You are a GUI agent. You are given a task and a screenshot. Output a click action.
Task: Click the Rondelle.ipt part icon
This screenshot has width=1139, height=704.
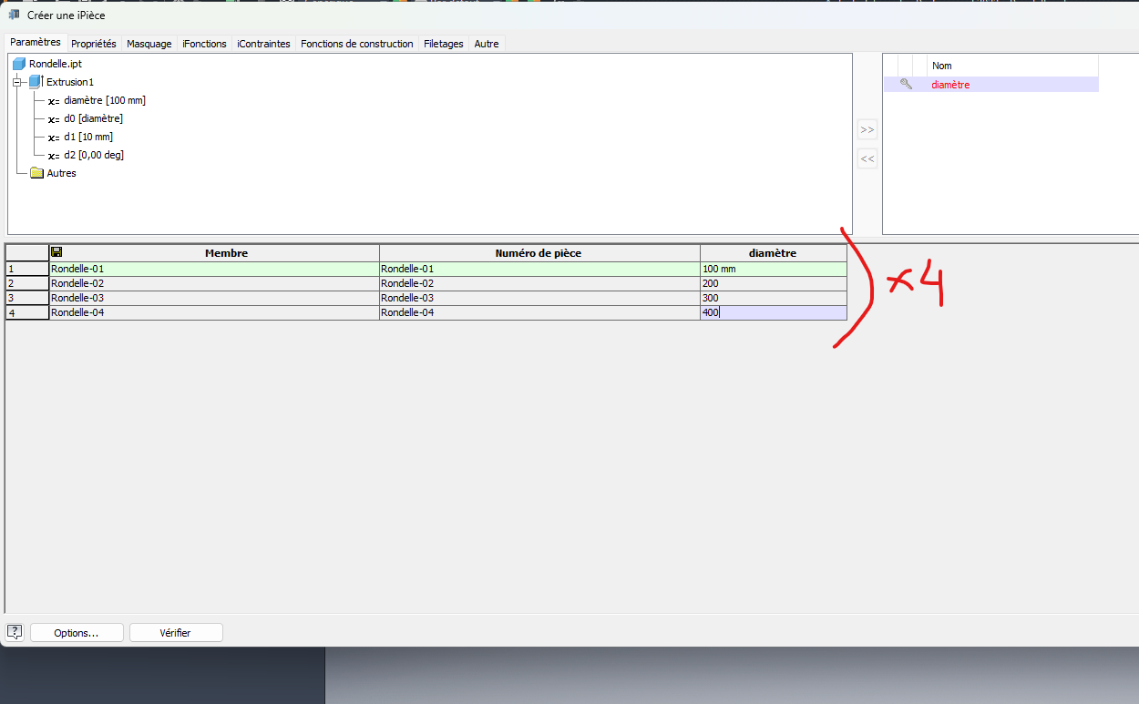pos(18,64)
